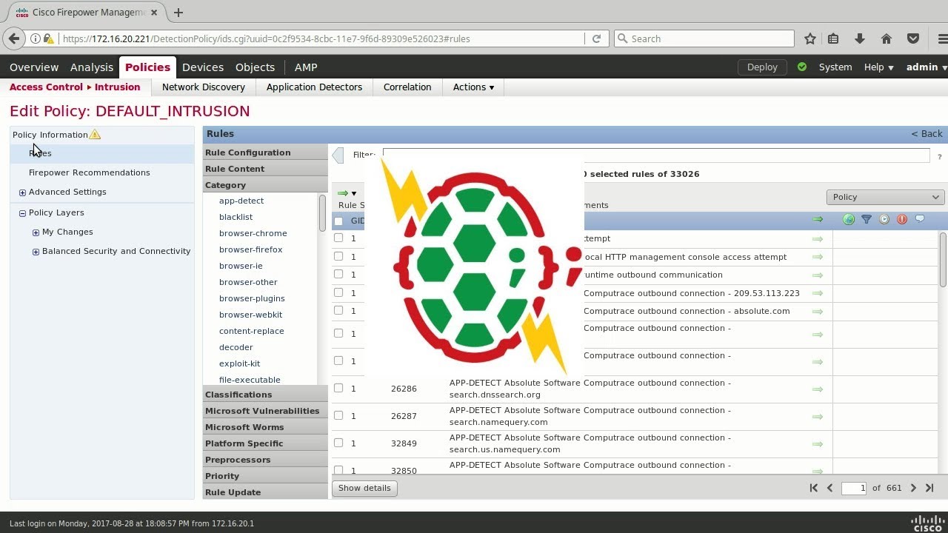Click the green deployment status check icon
Viewport: 948px width, 533px height.
(802, 67)
